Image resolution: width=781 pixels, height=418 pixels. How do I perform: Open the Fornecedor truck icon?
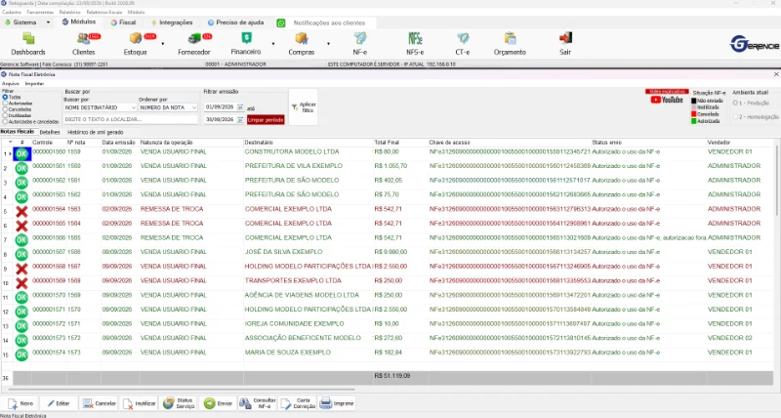(x=194, y=38)
